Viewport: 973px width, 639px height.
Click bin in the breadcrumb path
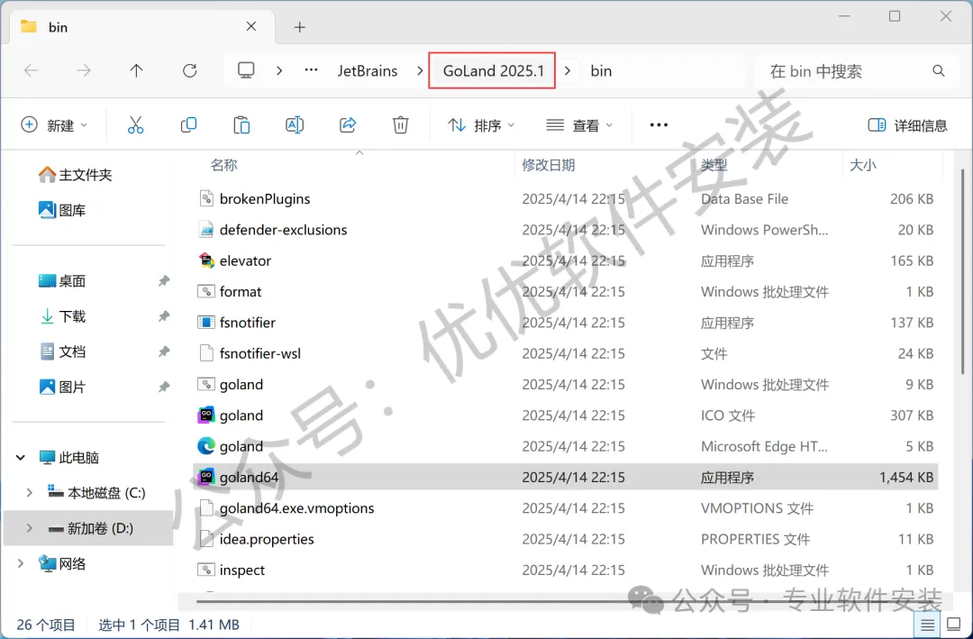pyautogui.click(x=601, y=71)
